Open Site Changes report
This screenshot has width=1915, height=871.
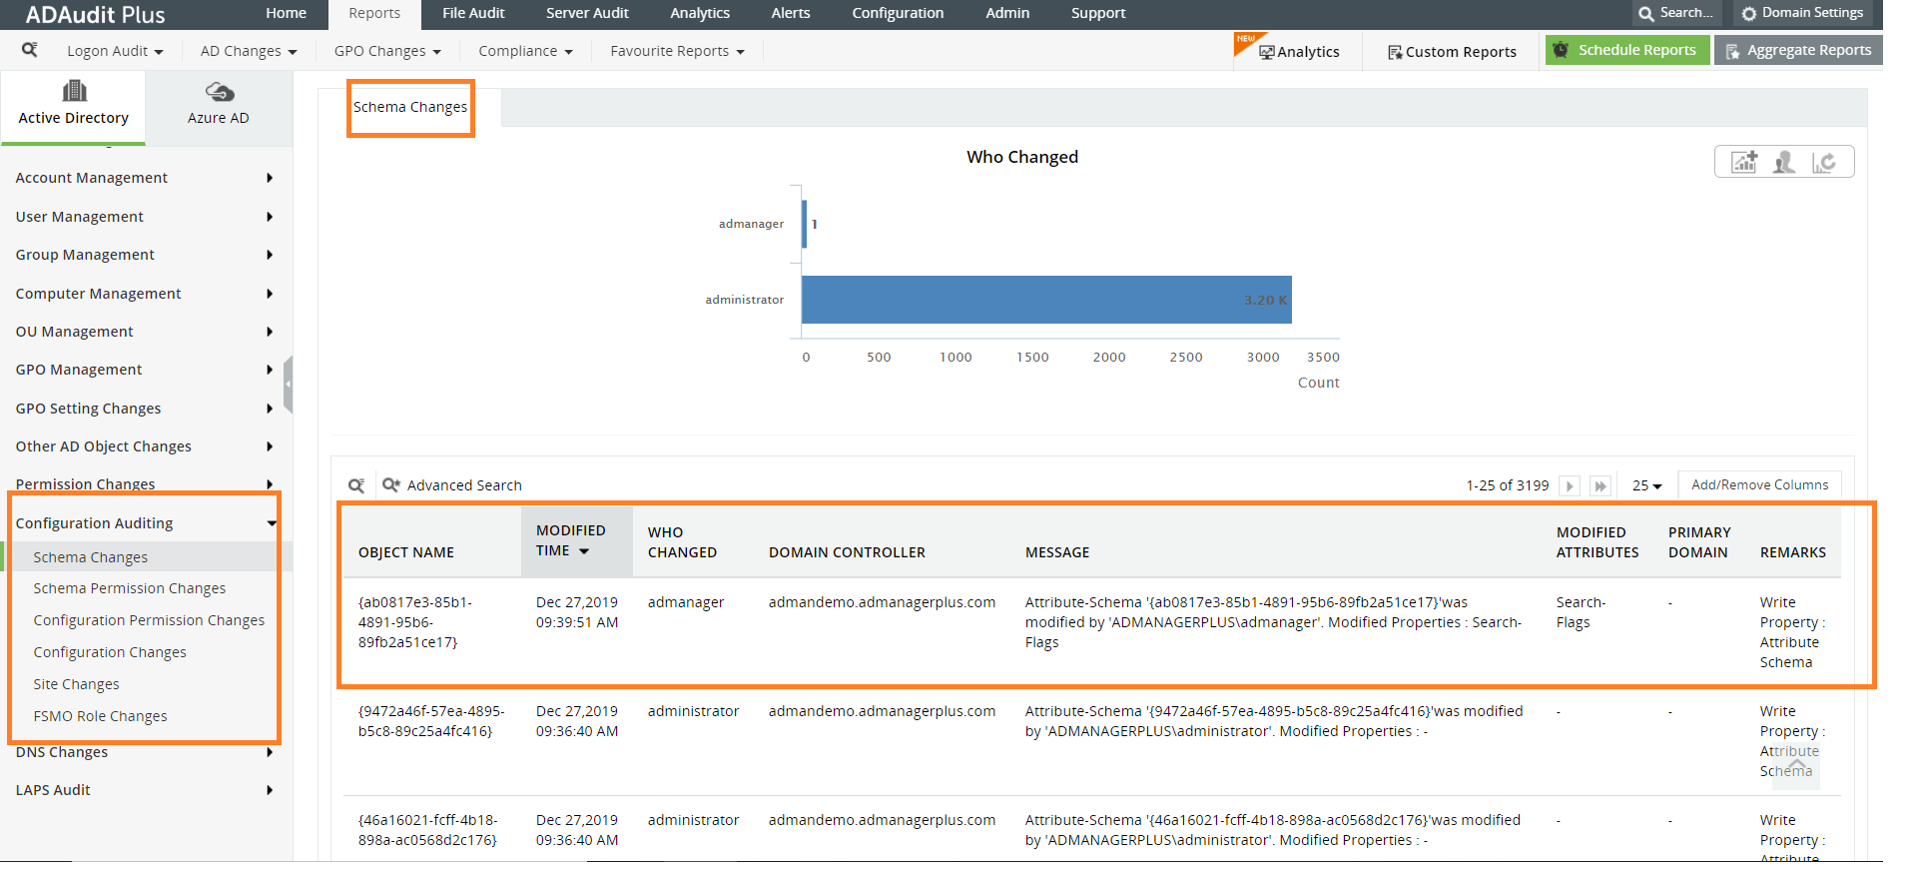tap(77, 684)
